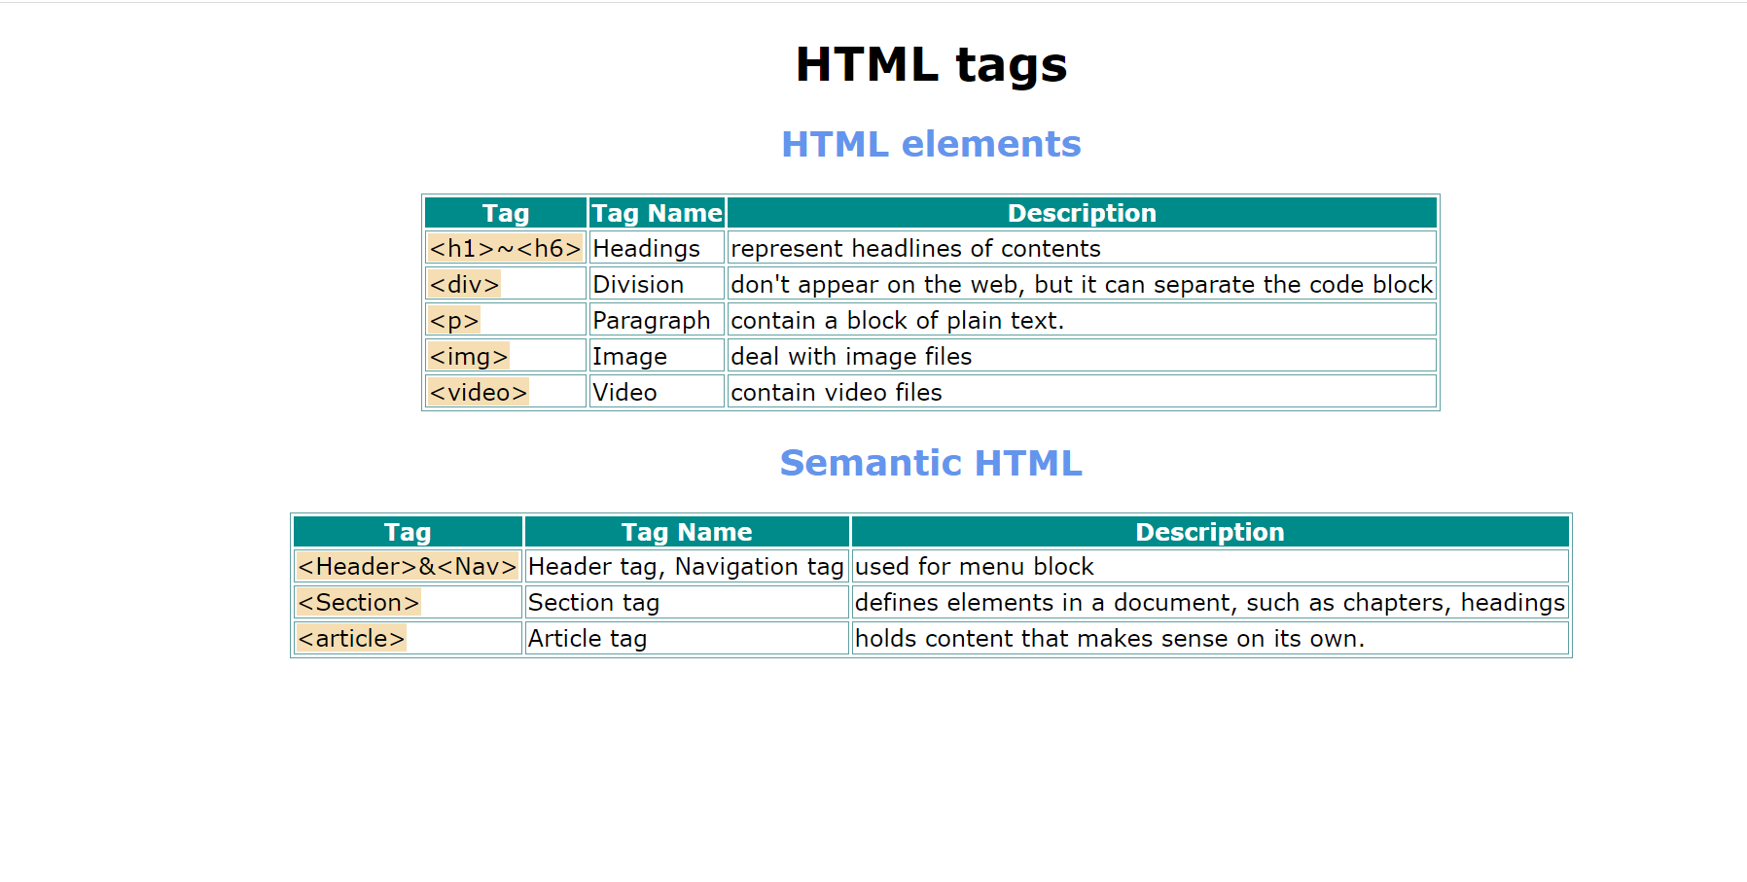This screenshot has height=882, width=1747.
Task: Select the <video> tag cell
Action: pos(506,392)
